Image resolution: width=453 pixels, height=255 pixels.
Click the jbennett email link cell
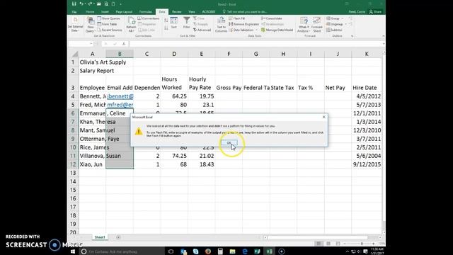click(x=120, y=96)
